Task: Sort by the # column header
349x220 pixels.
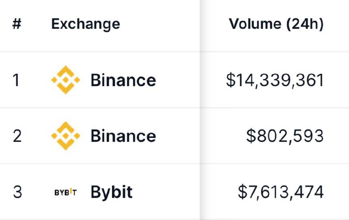Action: tap(17, 24)
